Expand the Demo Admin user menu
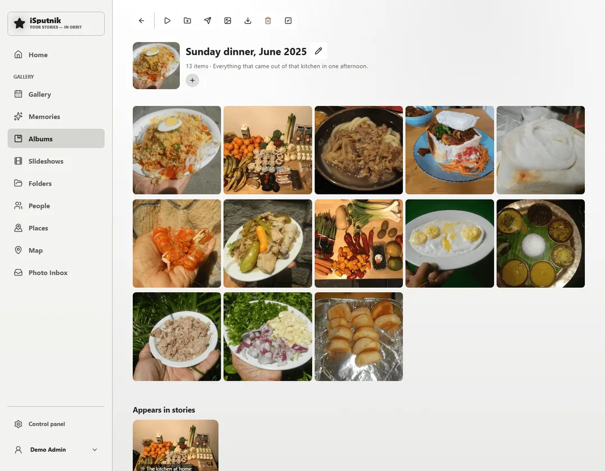 (56, 450)
